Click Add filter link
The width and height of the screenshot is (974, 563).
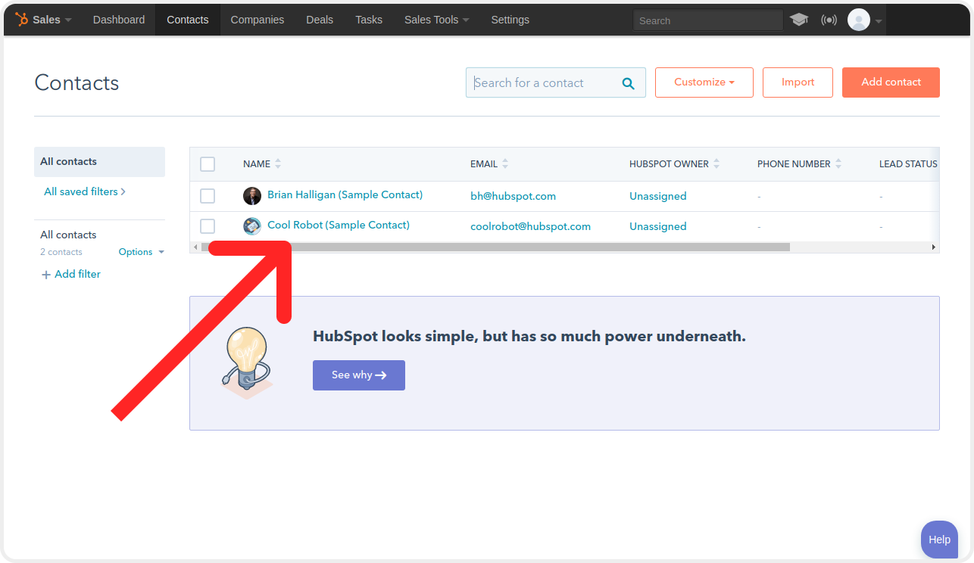(x=71, y=274)
